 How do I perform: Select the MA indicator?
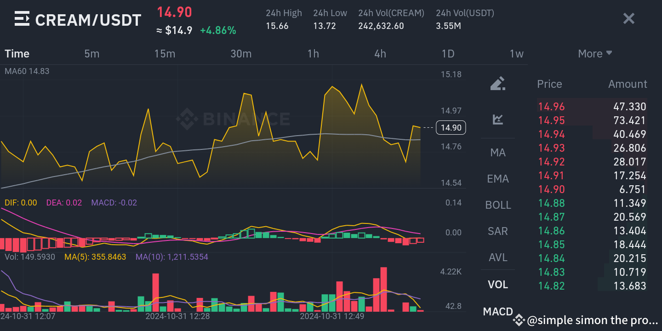498,152
